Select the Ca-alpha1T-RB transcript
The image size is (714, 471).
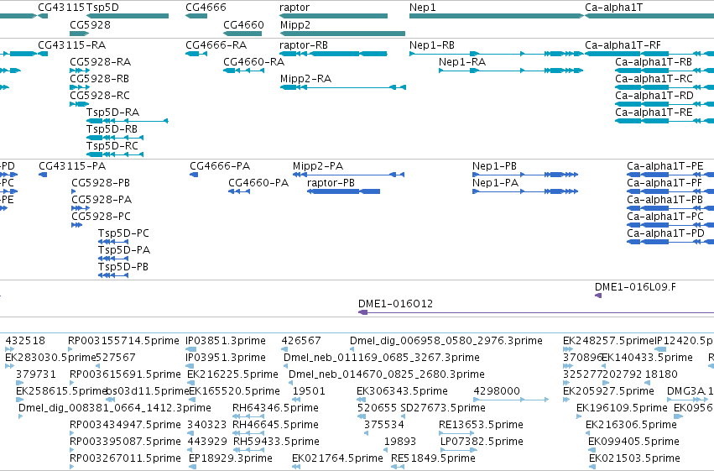pos(664,71)
